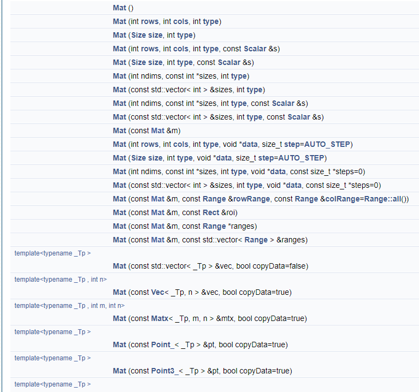Open Mat link in the (const Matx<_Tp, m, n> &mtx) row
The width and height of the screenshot is (419, 392).
(x=119, y=318)
